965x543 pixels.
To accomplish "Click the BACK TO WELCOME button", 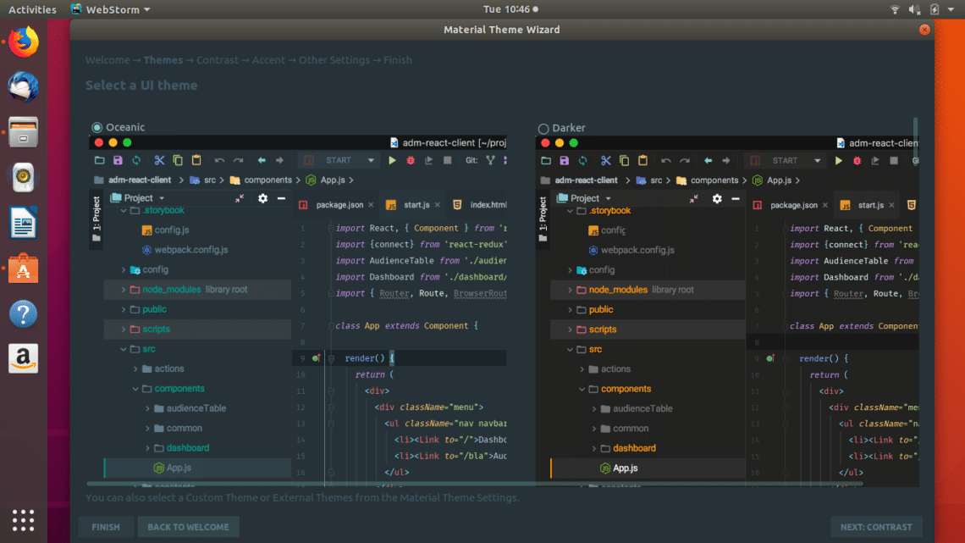I will coord(188,527).
